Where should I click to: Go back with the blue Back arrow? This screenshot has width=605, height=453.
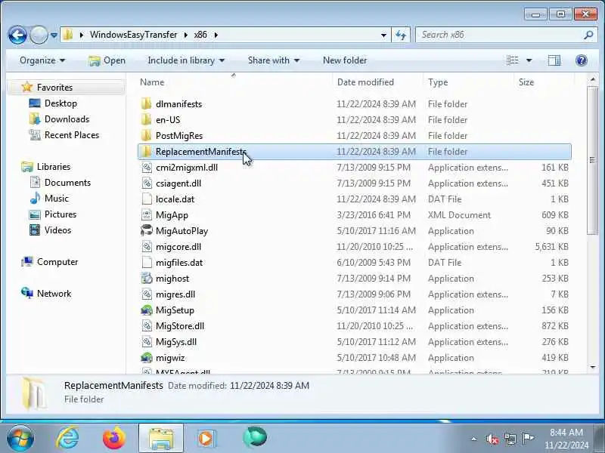click(17, 35)
